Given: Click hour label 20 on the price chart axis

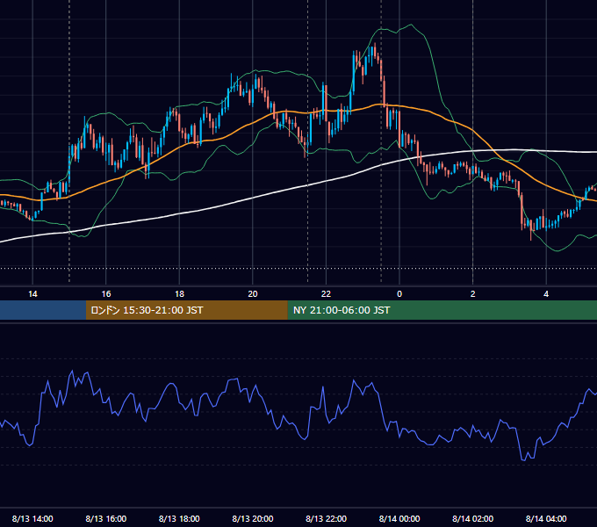Looking at the screenshot, I should [253, 293].
